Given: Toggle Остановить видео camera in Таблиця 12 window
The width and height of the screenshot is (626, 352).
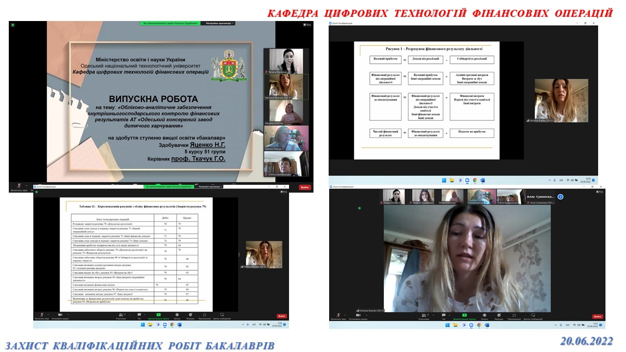Looking at the screenshot, I should 60,316.
